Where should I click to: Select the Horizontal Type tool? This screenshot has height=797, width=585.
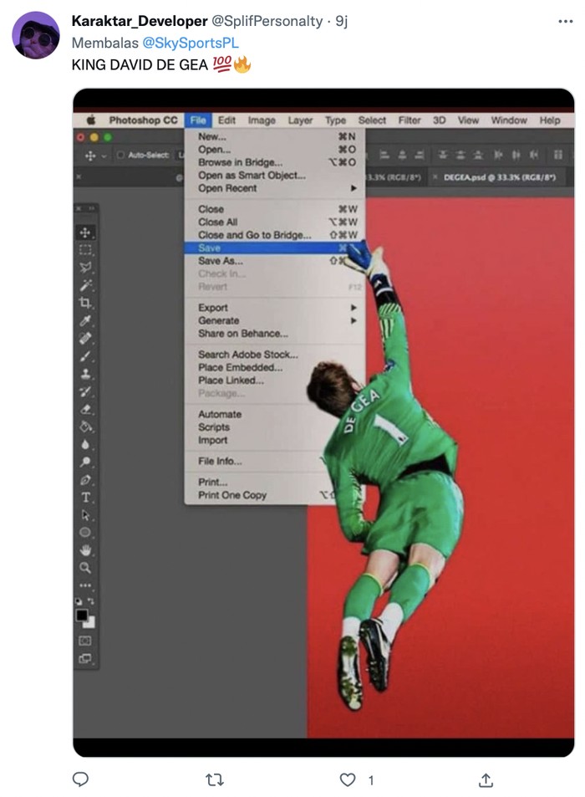point(85,498)
